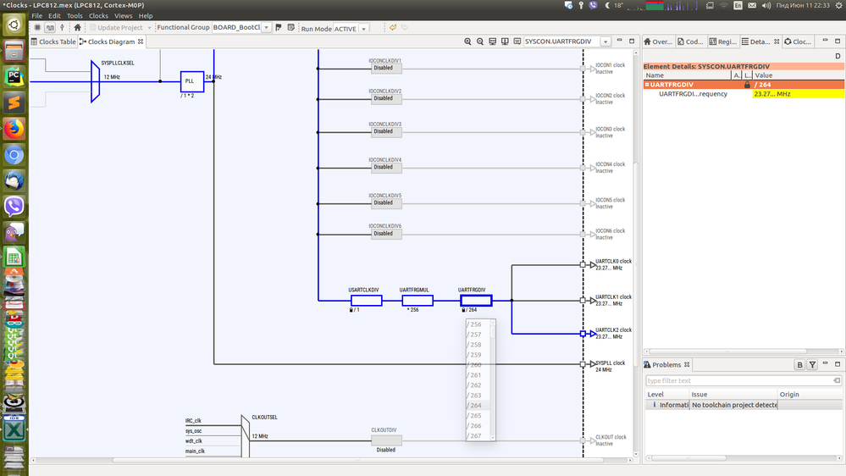Toggle the lock on the UARTFRGDIV row
The height and width of the screenshot is (476, 846).
coord(747,85)
